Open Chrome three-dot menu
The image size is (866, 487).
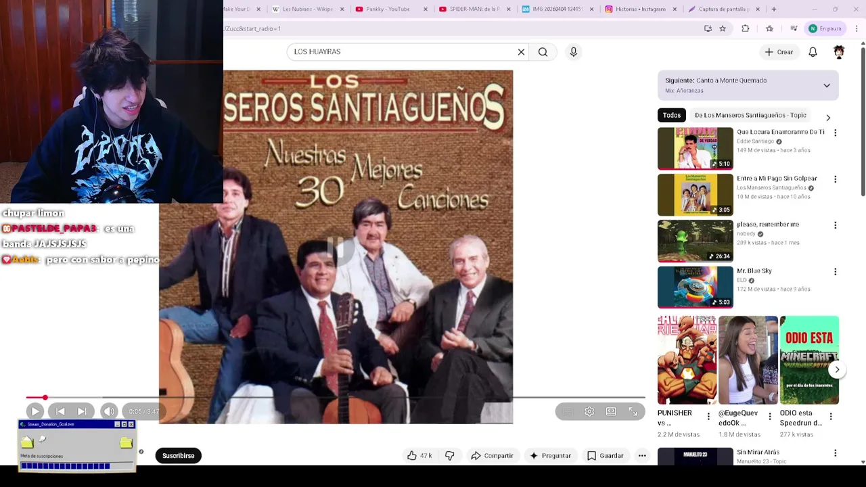[857, 28]
